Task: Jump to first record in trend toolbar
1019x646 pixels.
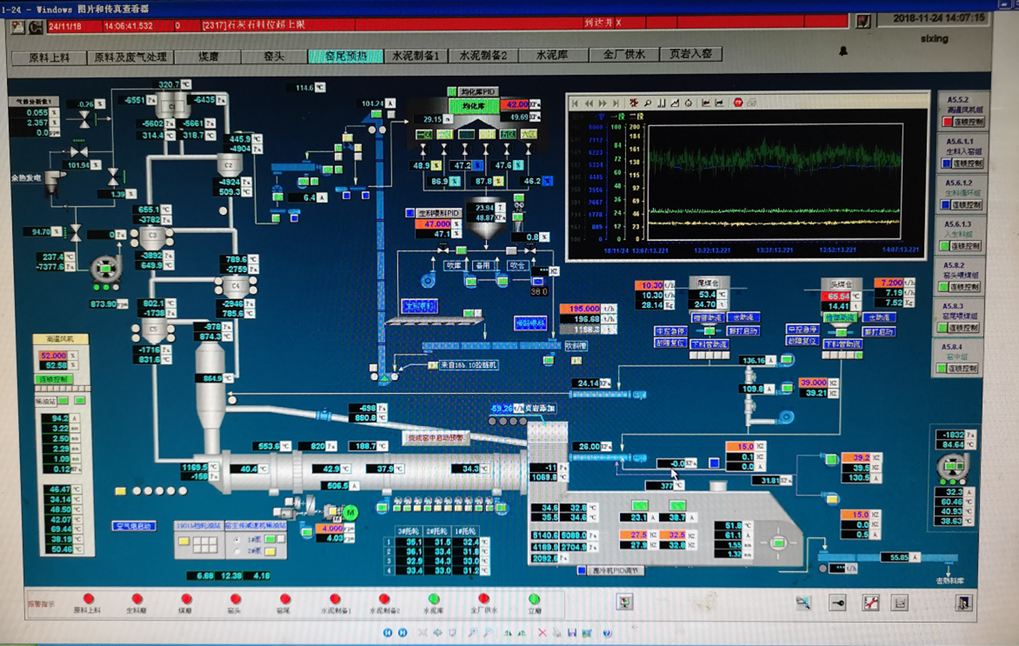Action: click(x=575, y=103)
